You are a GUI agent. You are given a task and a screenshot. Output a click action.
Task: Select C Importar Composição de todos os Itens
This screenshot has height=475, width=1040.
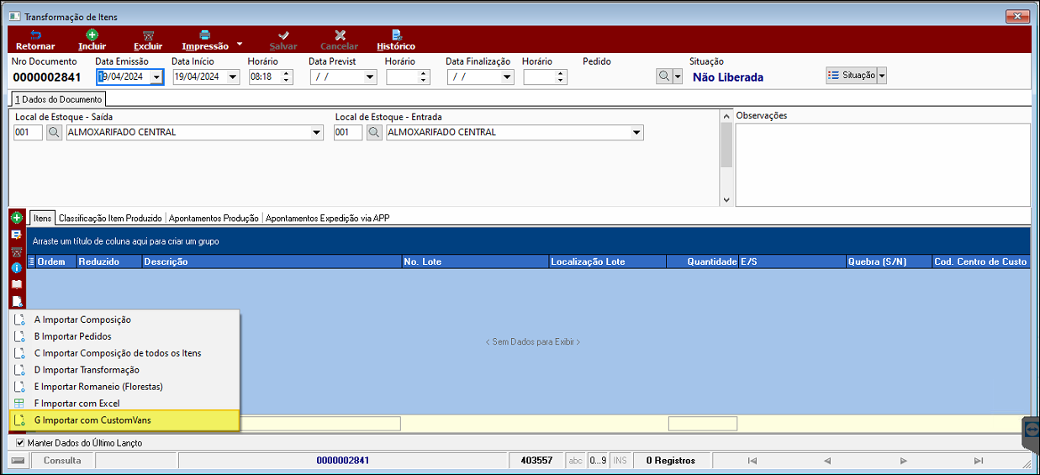coord(124,353)
